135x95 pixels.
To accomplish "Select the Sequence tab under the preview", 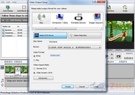I will tap(129, 53).
